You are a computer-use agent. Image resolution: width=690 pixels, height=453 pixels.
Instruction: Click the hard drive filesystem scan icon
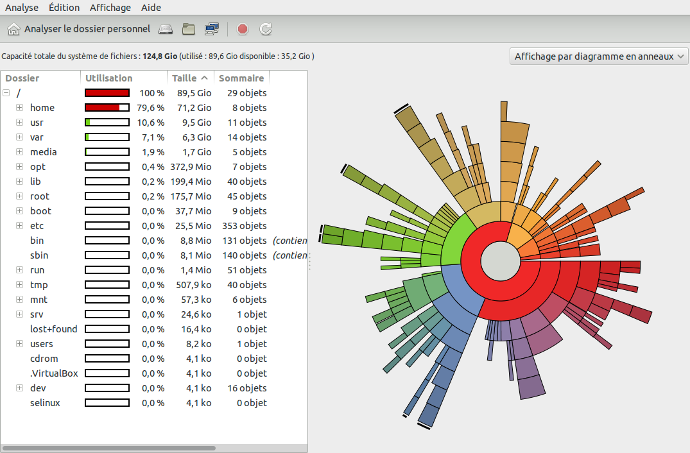tap(166, 29)
